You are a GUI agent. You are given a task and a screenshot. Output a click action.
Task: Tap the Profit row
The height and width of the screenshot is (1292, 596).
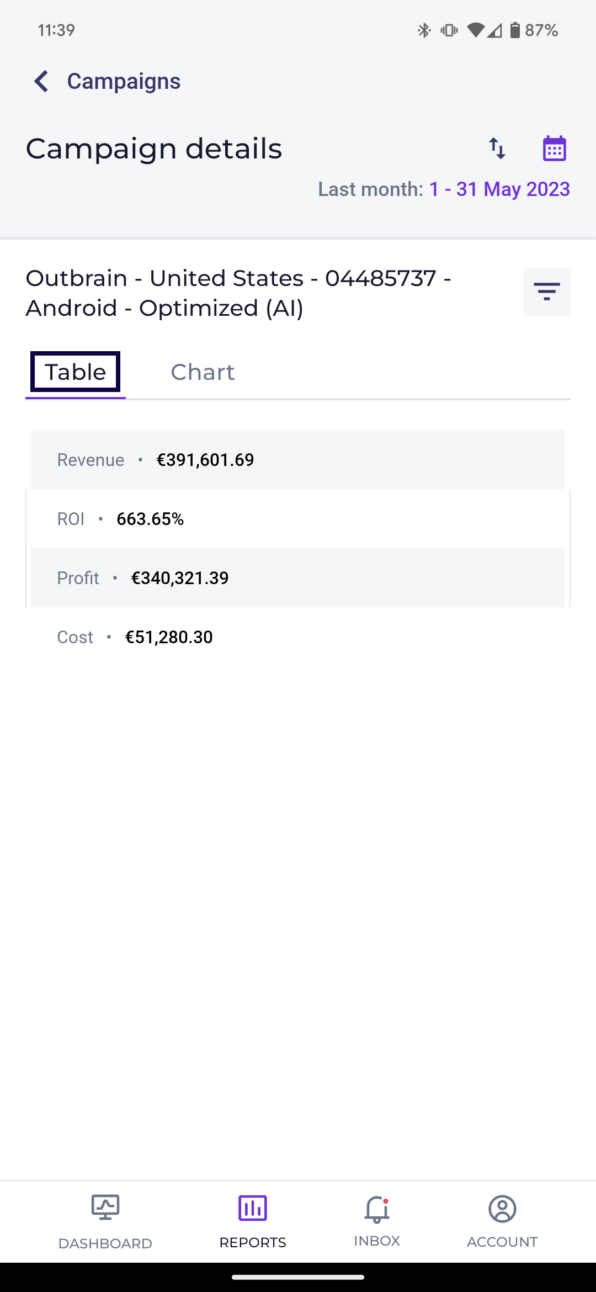point(298,578)
